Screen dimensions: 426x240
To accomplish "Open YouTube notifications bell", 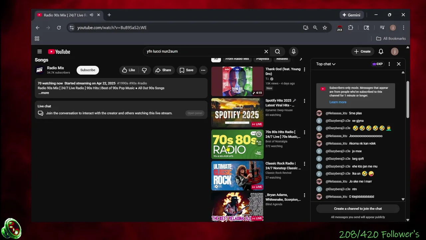I will click(x=381, y=52).
